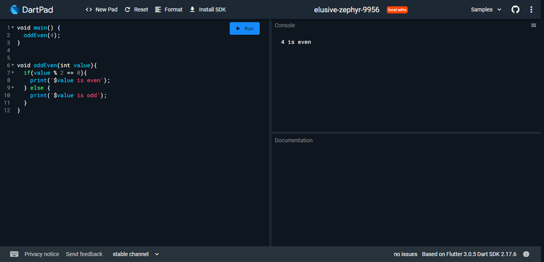Clear the console with the top-right icon
Screen dimensions: 544x262
(534, 25)
